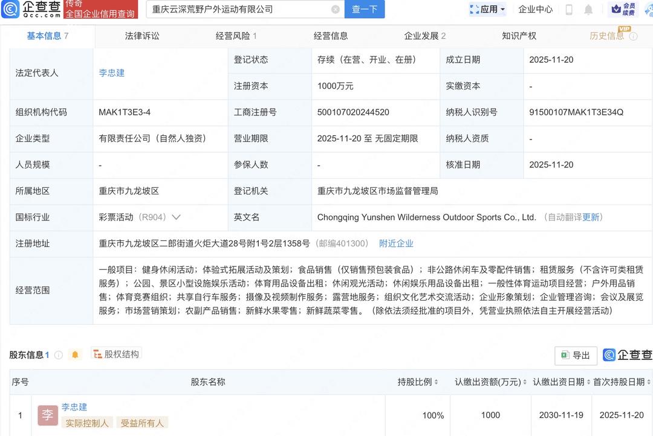
Task: Open the mobile phone app icon
Action: point(569,10)
